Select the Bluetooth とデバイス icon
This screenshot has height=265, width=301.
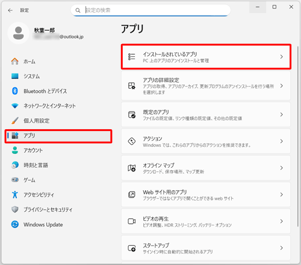click(15, 91)
